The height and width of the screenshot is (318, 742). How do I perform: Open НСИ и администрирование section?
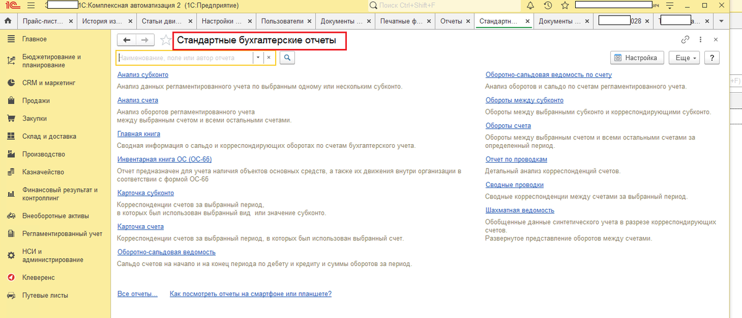tap(53, 256)
